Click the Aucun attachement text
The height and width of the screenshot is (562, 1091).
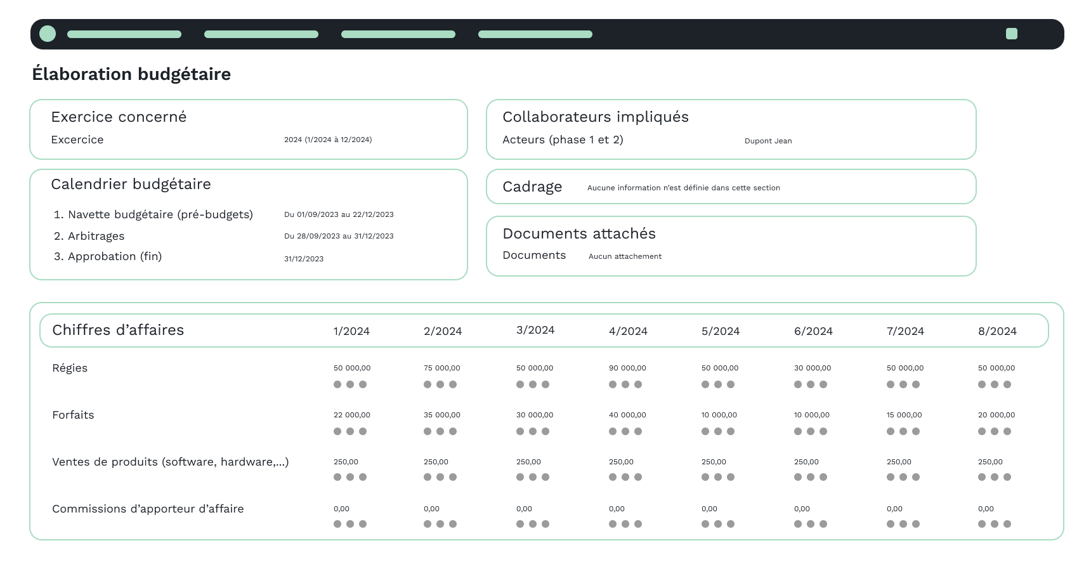[625, 256]
